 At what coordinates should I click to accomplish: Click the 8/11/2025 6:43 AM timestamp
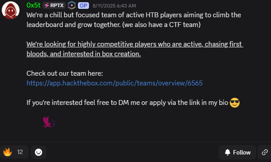(x=114, y=6)
